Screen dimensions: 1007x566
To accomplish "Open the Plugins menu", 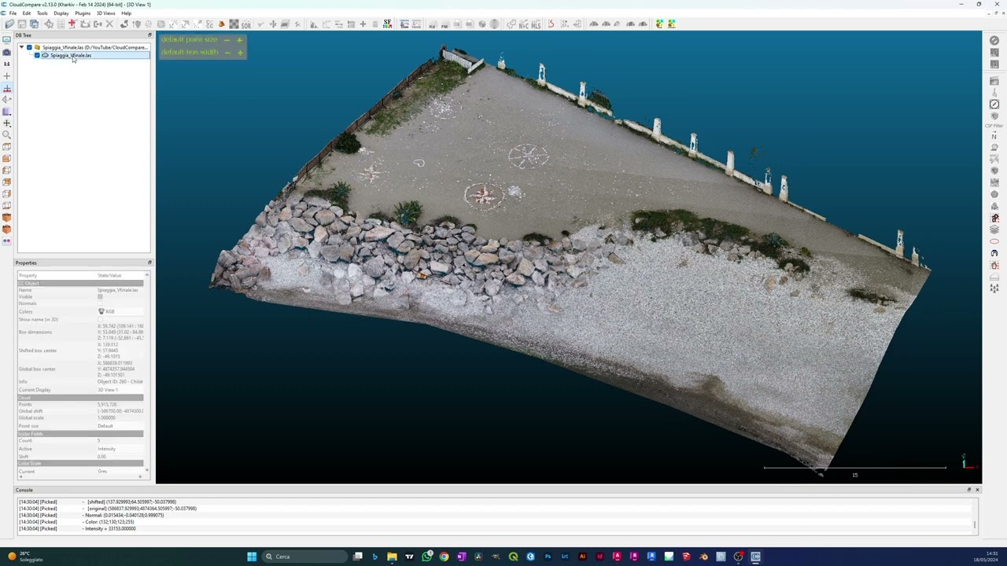I will pyautogui.click(x=83, y=13).
